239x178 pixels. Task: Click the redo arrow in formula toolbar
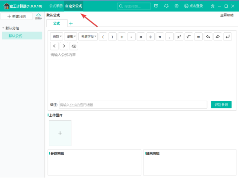(218, 37)
